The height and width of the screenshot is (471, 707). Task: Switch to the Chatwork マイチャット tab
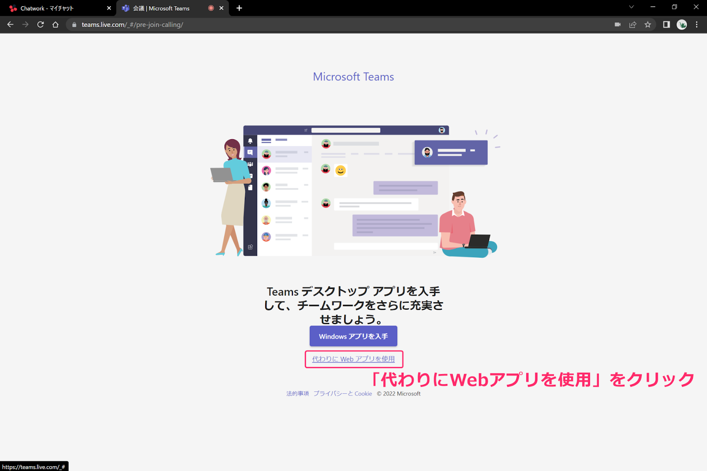[x=58, y=8]
